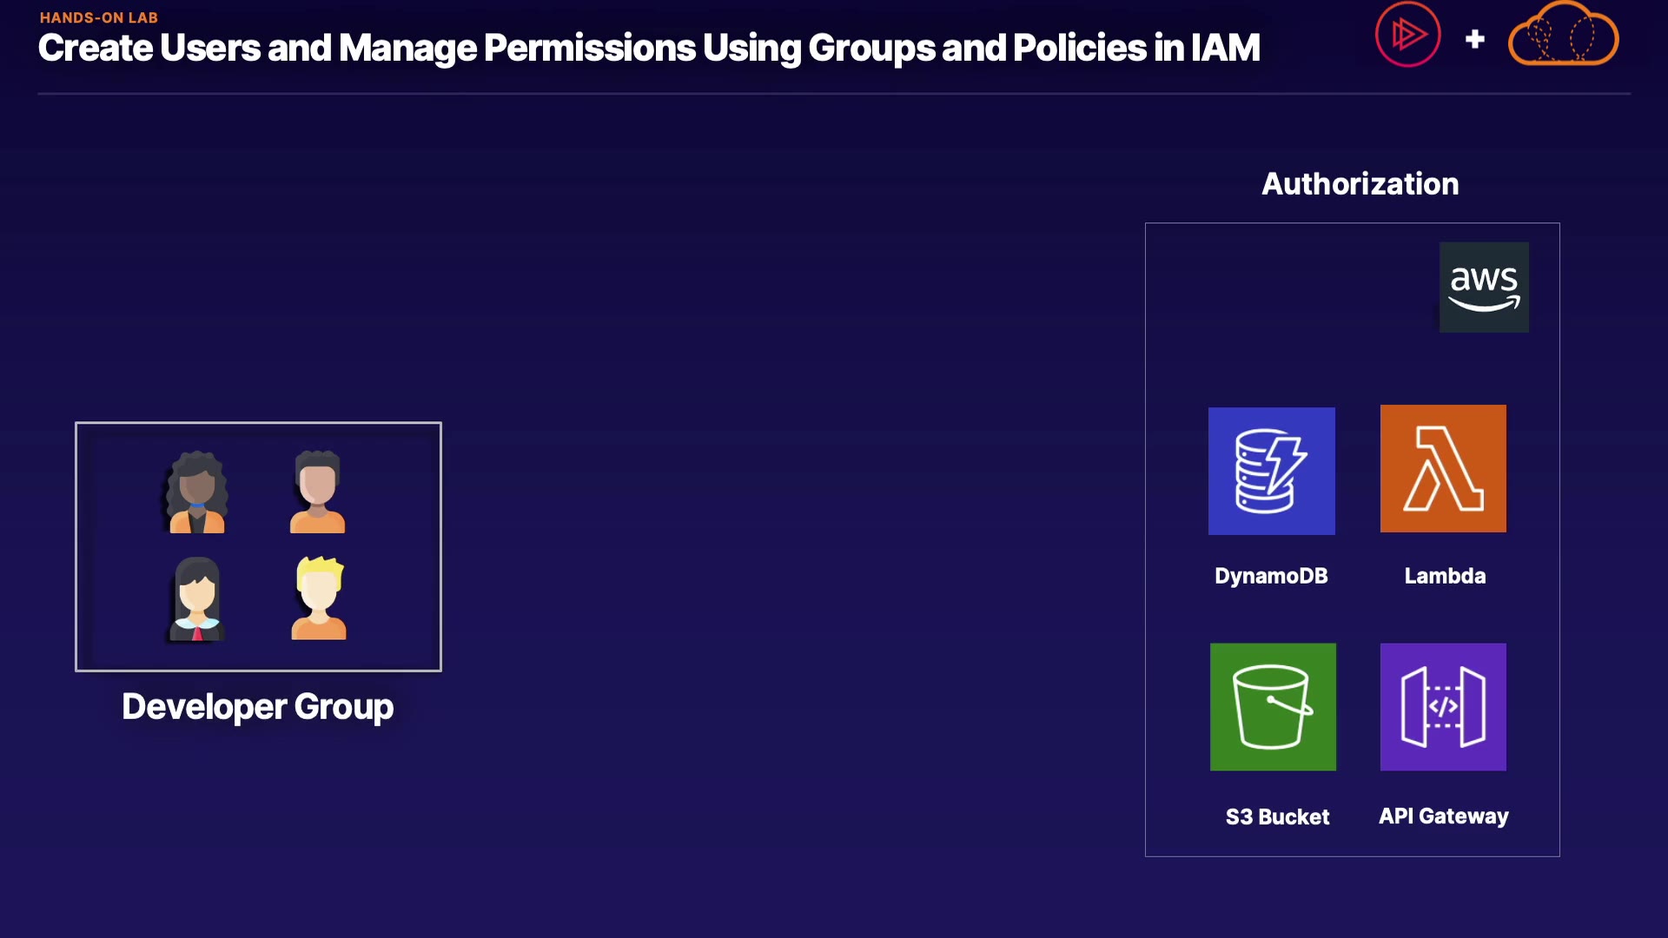Click the S3 Bucket text label
1668x938 pixels.
coord(1277,816)
